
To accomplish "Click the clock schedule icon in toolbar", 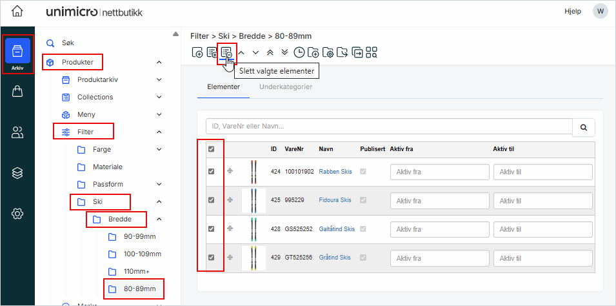I will tap(299, 52).
